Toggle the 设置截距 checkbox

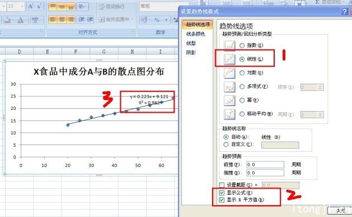coord(222,185)
